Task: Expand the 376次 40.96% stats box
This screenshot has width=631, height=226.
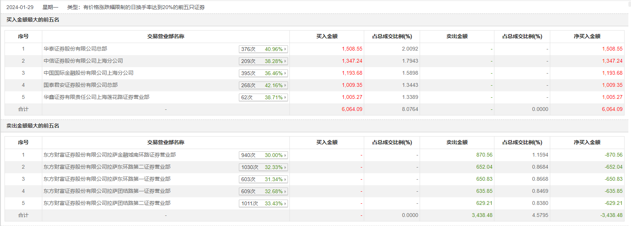Action: (x=263, y=49)
